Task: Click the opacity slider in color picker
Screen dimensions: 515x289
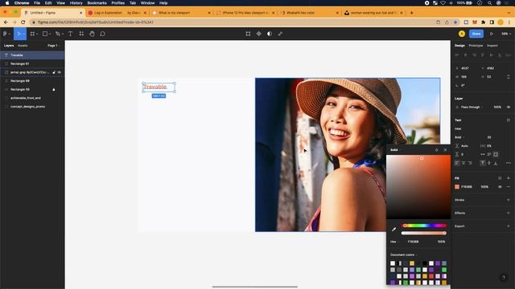Action: click(x=424, y=233)
